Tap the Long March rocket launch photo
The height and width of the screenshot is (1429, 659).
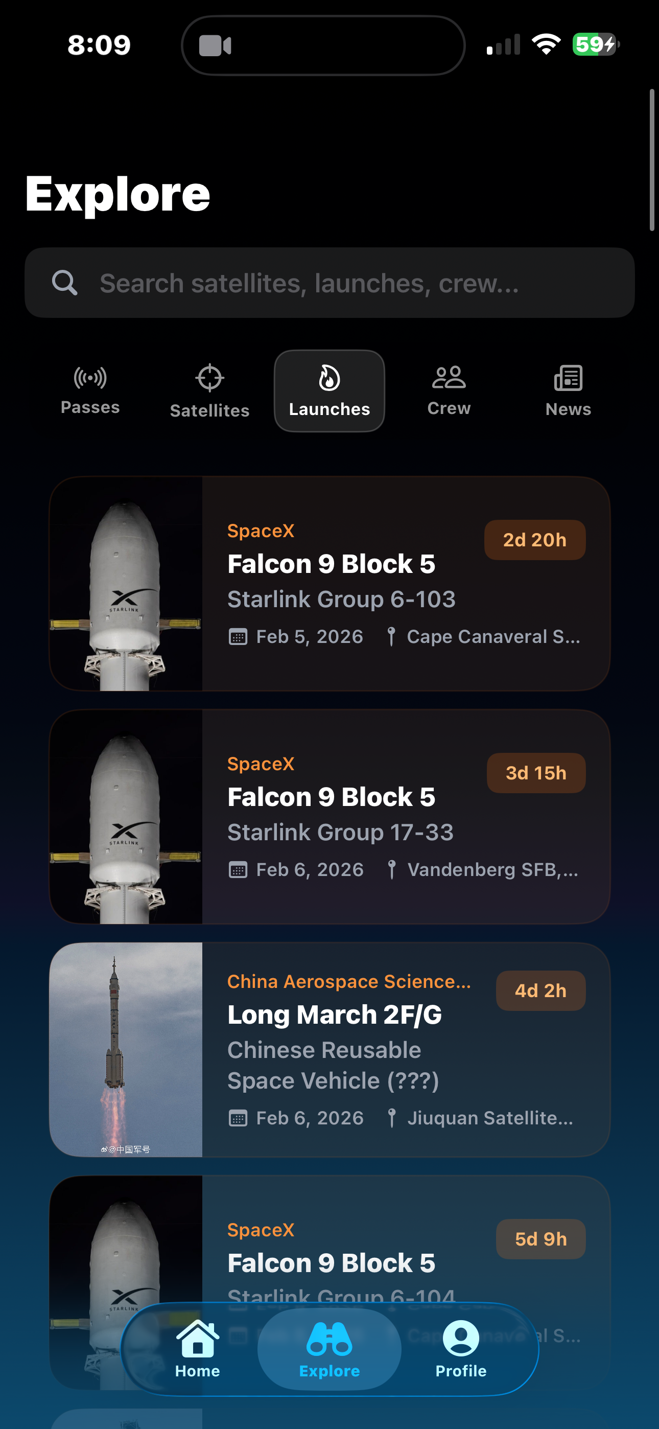126,1048
